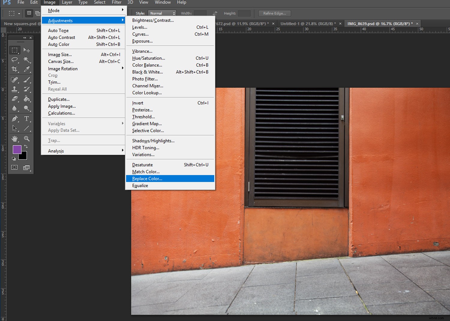
Task: Select the Move tool
Action: [27, 50]
